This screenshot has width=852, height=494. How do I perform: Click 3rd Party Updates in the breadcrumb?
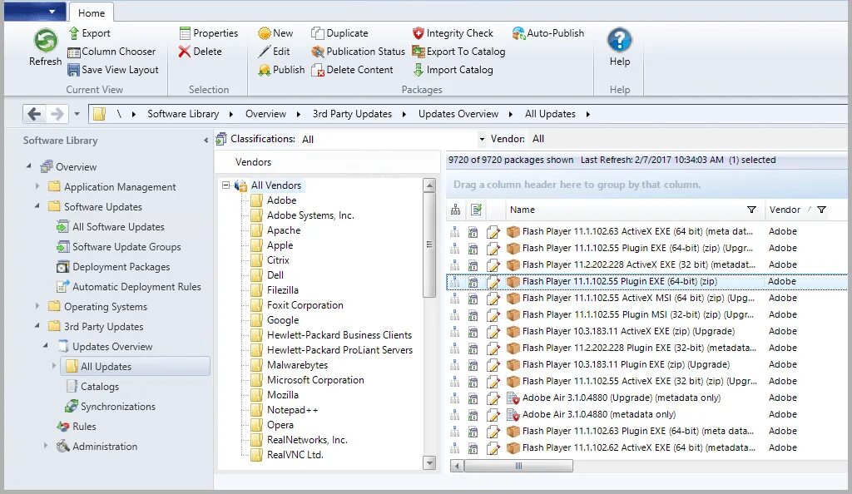[352, 114]
